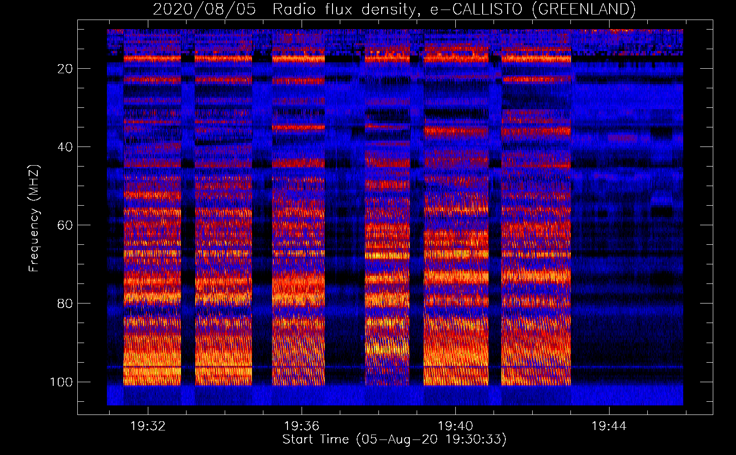Click the 100 frequency tick label
This screenshot has width=736, height=455.
pyautogui.click(x=61, y=382)
